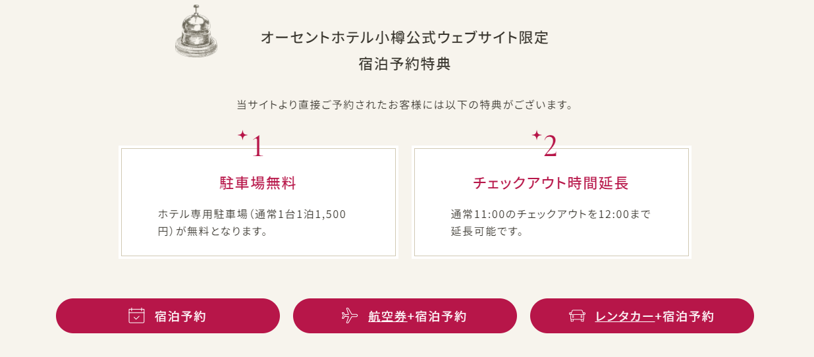Click the checkout 12:00 extension description text
Screen dimensions: 814x357
[x=551, y=223]
